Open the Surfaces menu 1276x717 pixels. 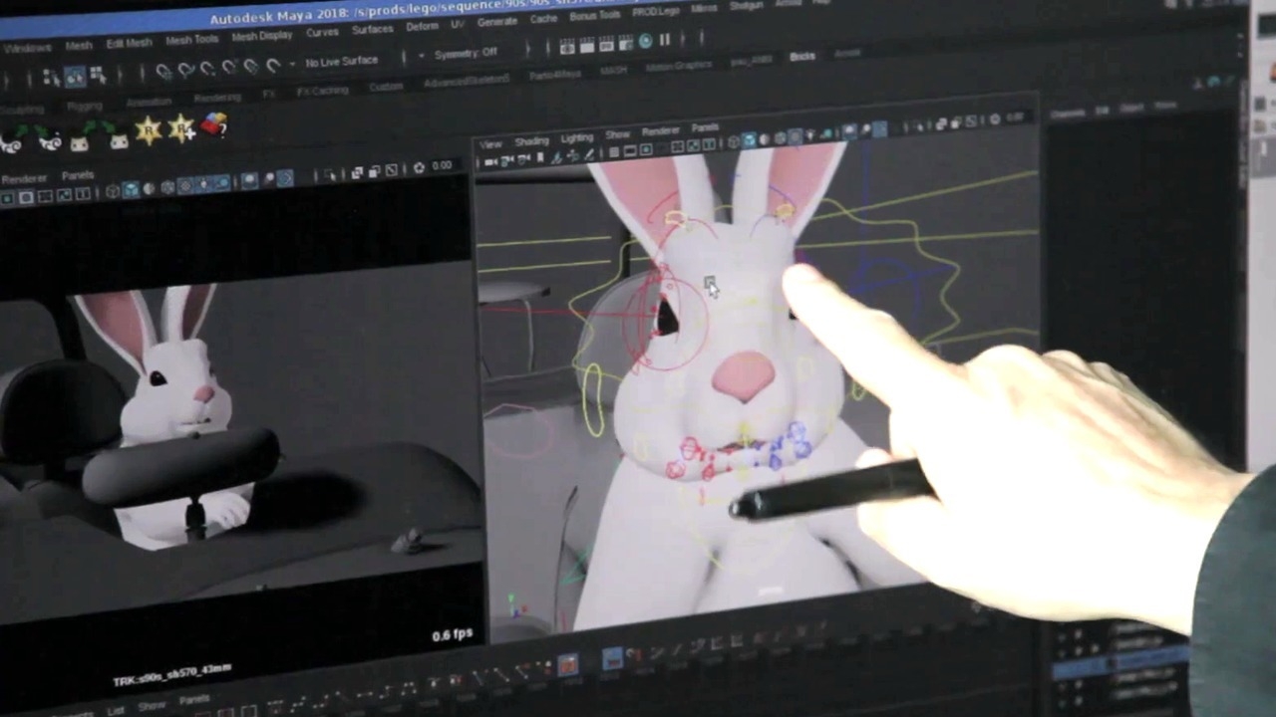(x=372, y=30)
